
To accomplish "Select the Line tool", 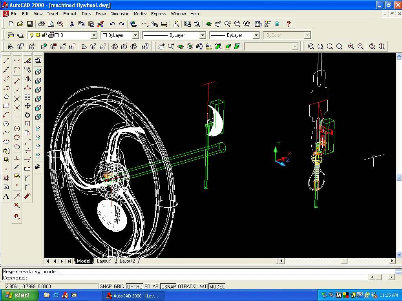I will [x=5, y=61].
